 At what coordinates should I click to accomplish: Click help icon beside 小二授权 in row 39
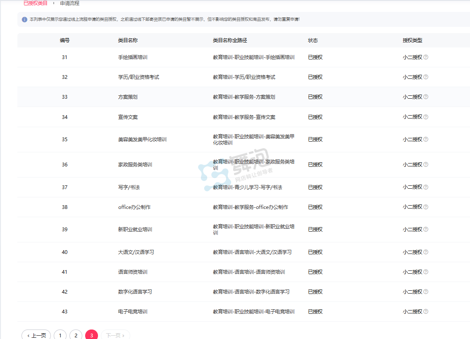coord(426,230)
